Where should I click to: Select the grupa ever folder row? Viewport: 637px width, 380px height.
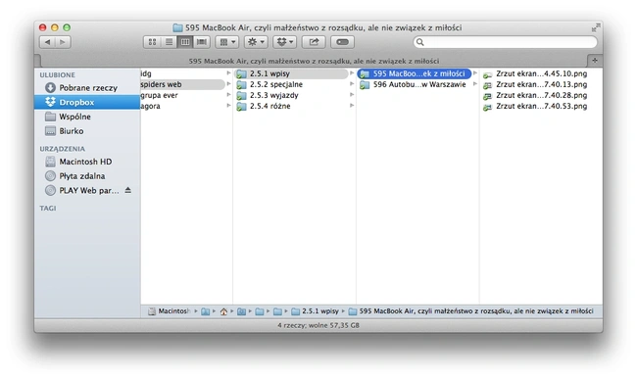186,95
